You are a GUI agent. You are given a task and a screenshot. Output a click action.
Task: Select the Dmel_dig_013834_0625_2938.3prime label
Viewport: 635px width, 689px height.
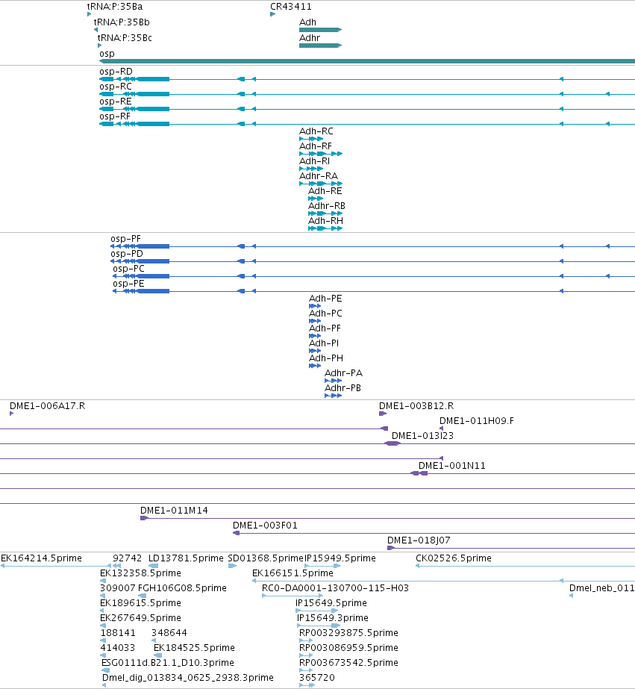point(188,678)
